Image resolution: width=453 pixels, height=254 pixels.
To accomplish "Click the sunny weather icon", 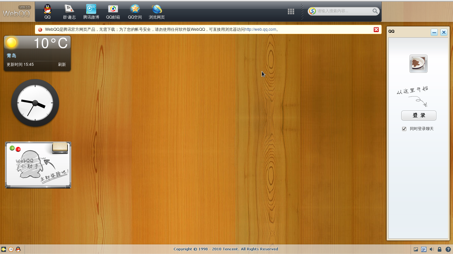I will pyautogui.click(x=11, y=43).
